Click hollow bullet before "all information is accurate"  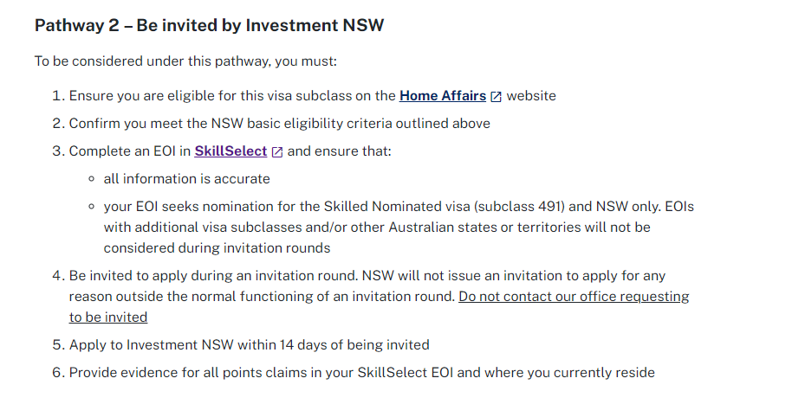pos(92,179)
